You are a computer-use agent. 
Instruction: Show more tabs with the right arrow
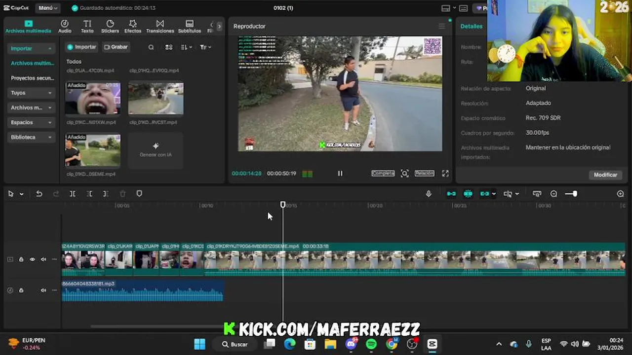coord(219,26)
